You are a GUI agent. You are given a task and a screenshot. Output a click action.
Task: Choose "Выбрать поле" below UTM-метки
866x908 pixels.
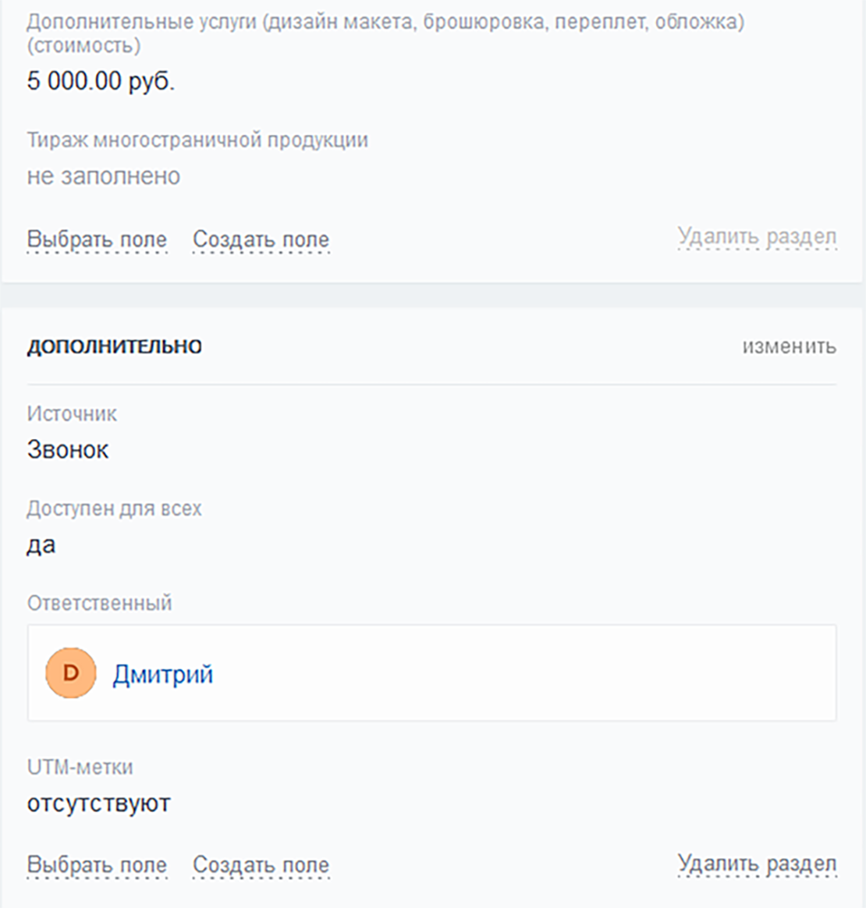[97, 865]
